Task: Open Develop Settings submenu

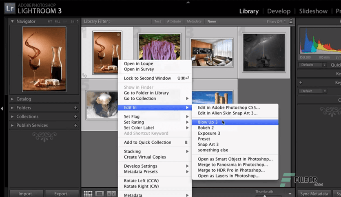Action: (x=155, y=166)
